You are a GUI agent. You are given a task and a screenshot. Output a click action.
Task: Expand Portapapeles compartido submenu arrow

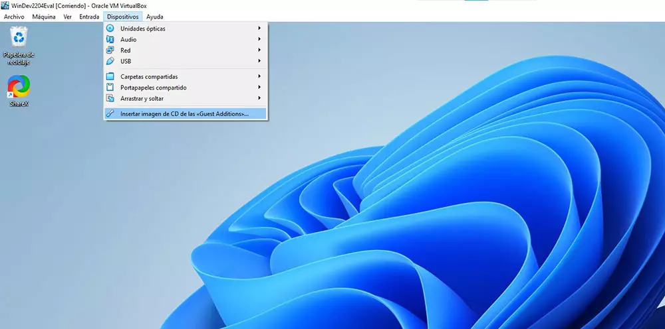259,88
